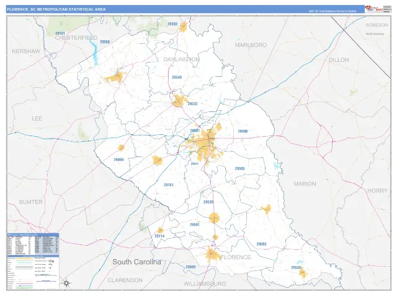Click the KERSHAW county label

(26, 51)
